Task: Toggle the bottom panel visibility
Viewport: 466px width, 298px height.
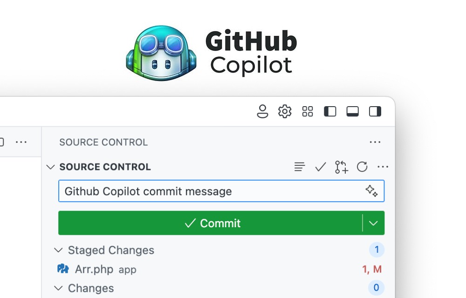Action: (x=352, y=111)
